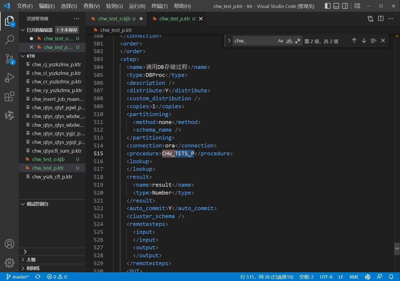The image size is (400, 281).
Task: Toggle Find in Selection
Action: [373, 41]
